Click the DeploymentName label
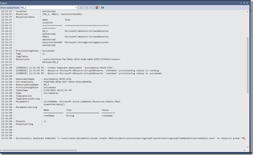Image resolution: width=253 pixels, height=155 pixels. [x=25, y=79]
